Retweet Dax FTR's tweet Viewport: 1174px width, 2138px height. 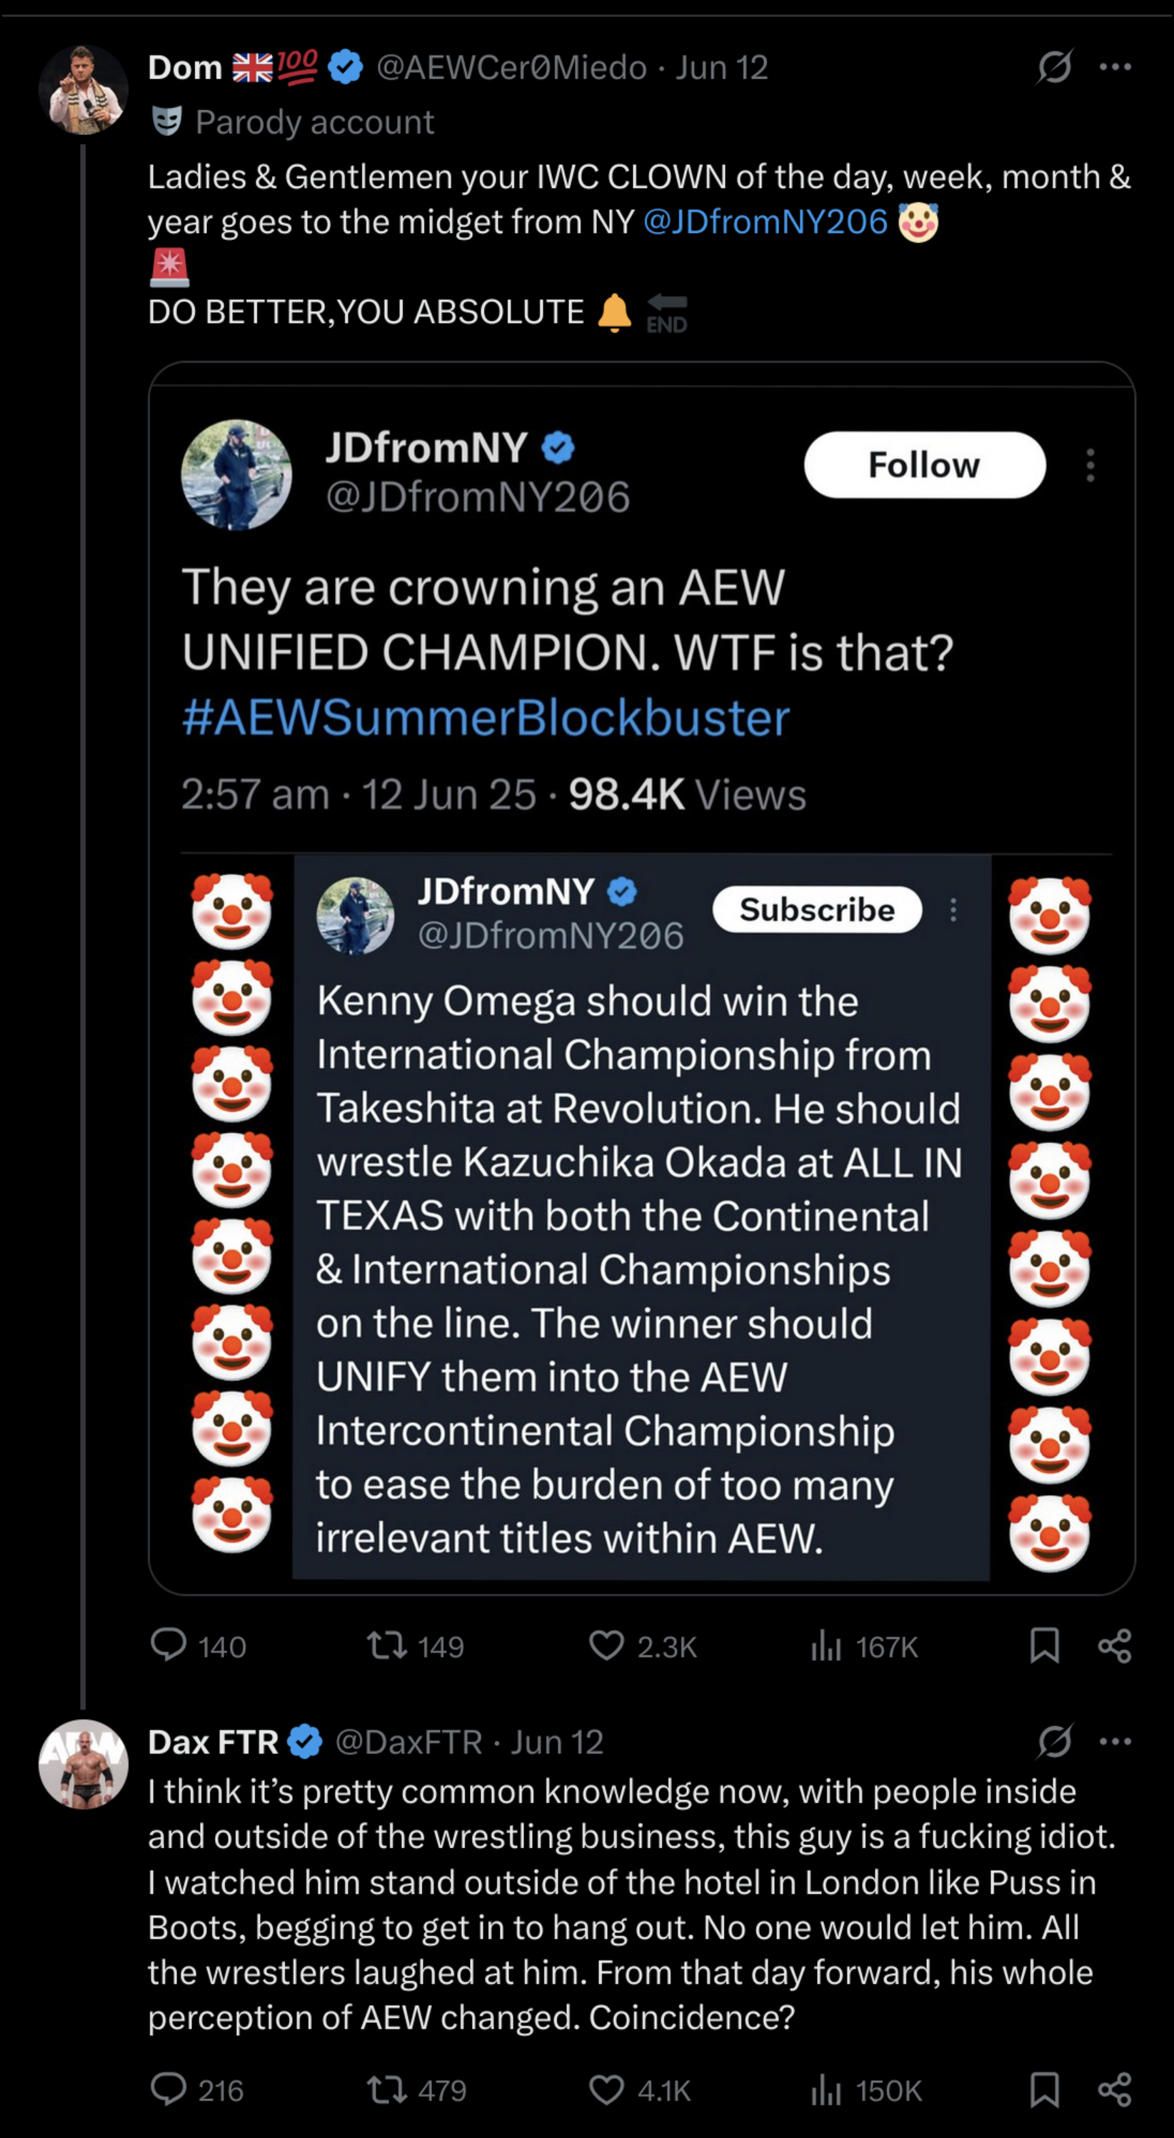(386, 2089)
